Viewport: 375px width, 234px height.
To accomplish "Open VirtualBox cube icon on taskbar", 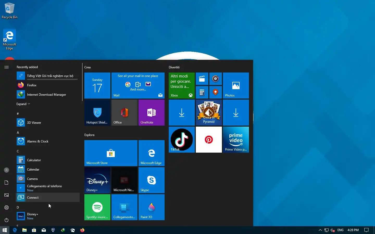I will (53, 230).
